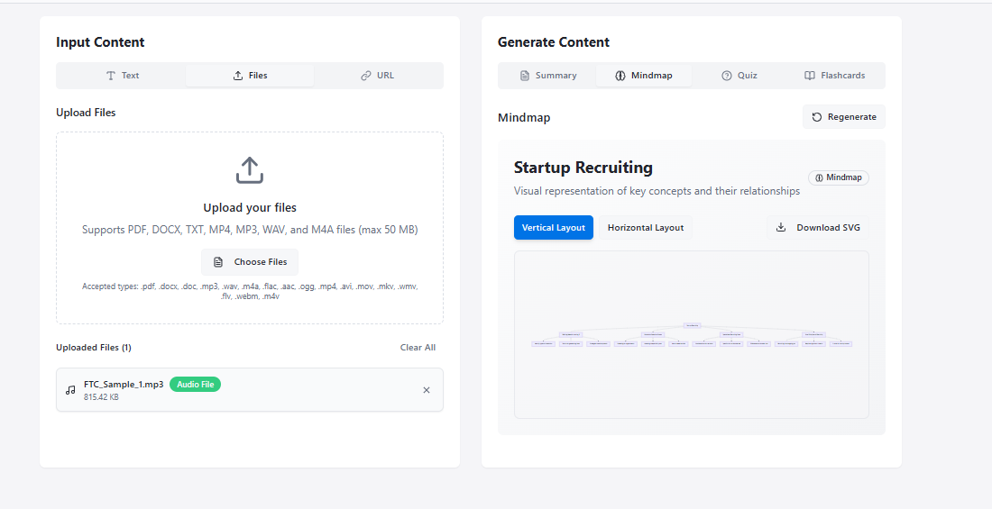Click the download icon beside Download SVG

(781, 228)
